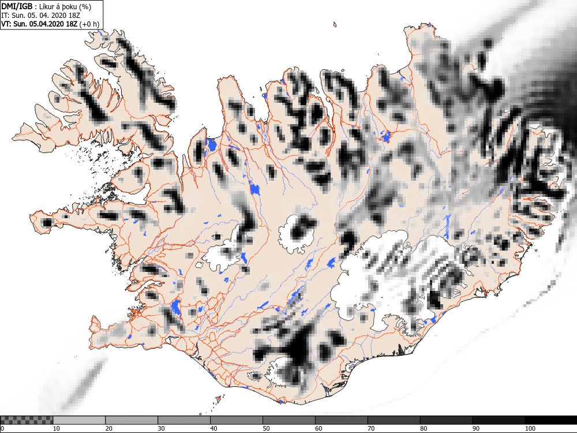The image size is (577, 433).
Task: Click the black swatch beyond 100 percent
Action: 551,420
